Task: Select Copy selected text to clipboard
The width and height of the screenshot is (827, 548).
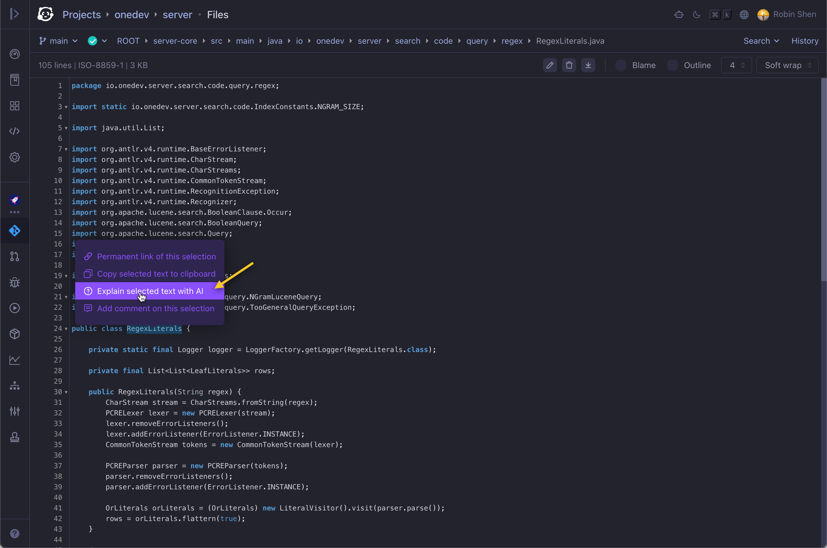Action: 156,274
